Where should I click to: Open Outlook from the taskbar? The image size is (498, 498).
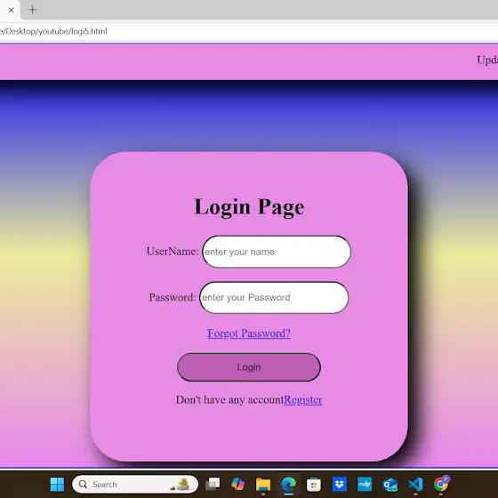(x=390, y=485)
